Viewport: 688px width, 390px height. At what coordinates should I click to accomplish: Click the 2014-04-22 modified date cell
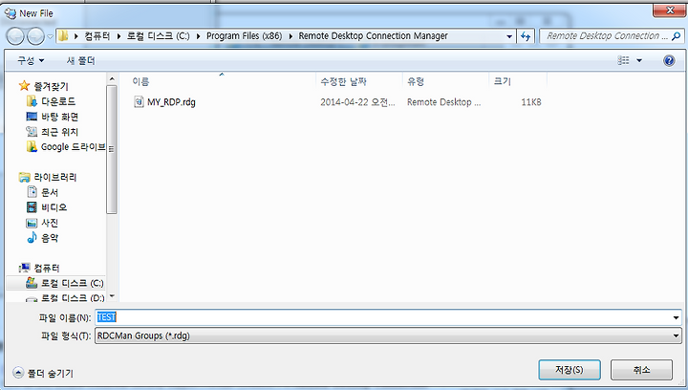(357, 102)
